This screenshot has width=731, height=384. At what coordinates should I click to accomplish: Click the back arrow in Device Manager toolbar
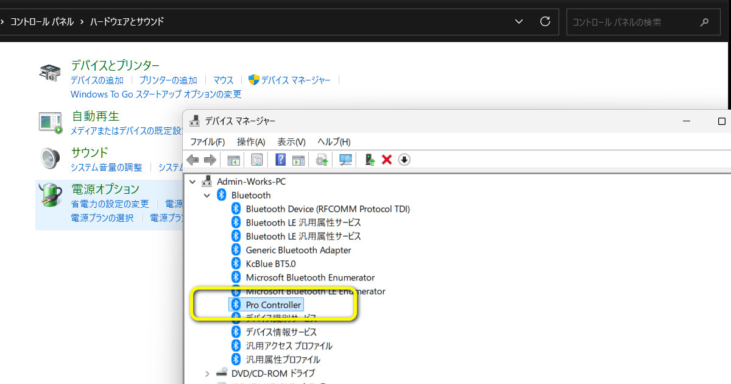(192, 160)
